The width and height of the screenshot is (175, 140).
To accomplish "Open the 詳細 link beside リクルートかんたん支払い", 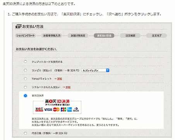I will (x=68, y=87).
